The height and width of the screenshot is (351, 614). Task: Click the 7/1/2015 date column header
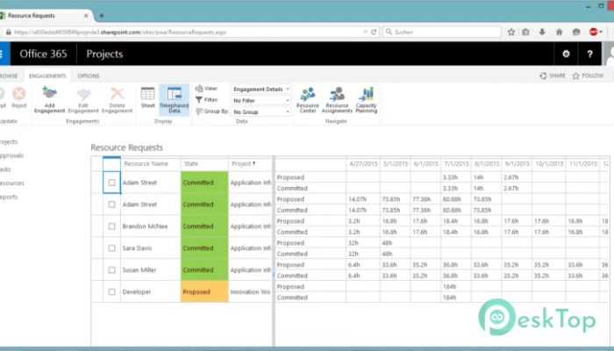[456, 164]
